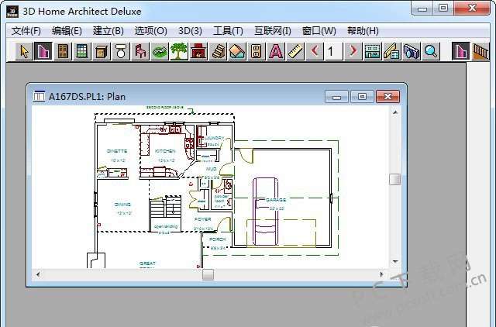Select the car outline in the garage
496x327 pixels.
pyautogui.click(x=266, y=211)
